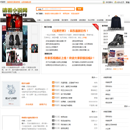Click orange badge icon beside 风雪雨里 row

coord(53,82)
